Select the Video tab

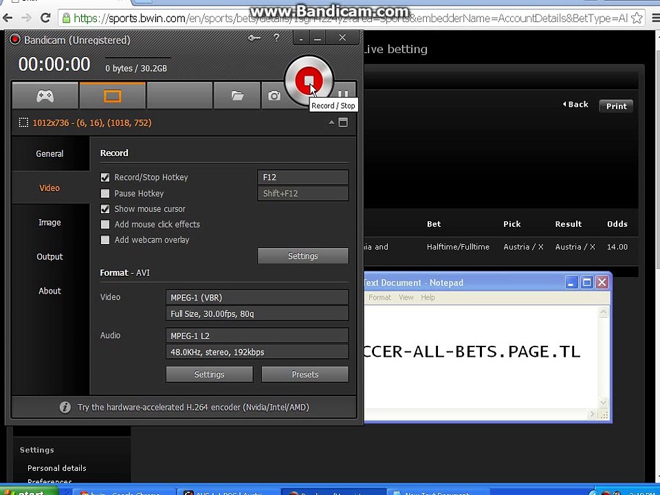tap(49, 188)
